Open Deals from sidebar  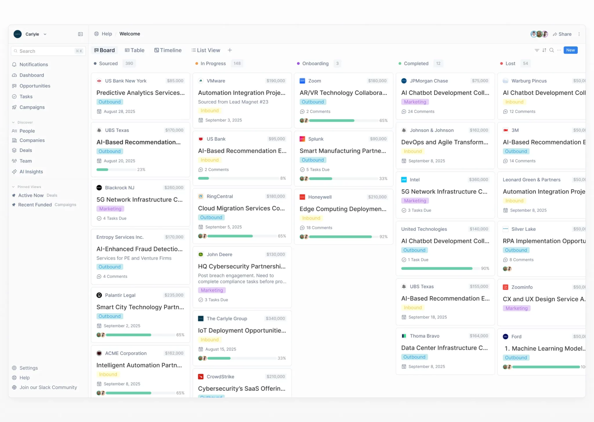25,150
